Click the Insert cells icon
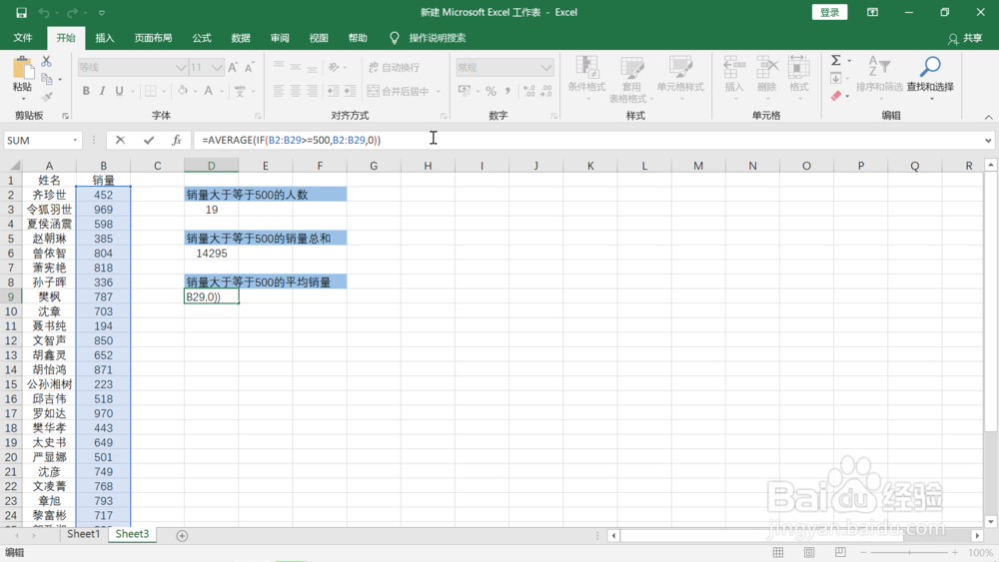Image resolution: width=999 pixels, height=562 pixels. tap(734, 68)
